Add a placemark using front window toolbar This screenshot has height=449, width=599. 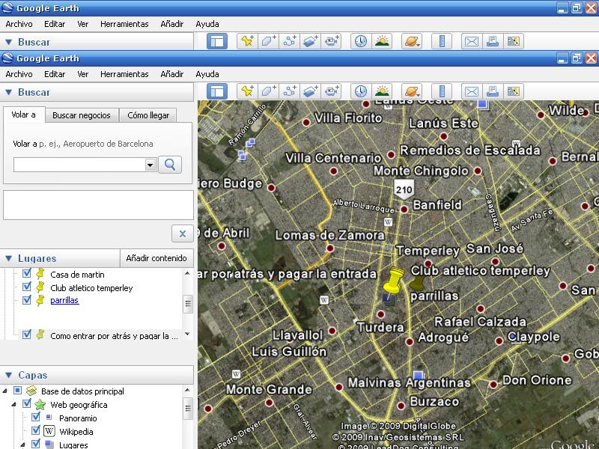click(x=247, y=91)
